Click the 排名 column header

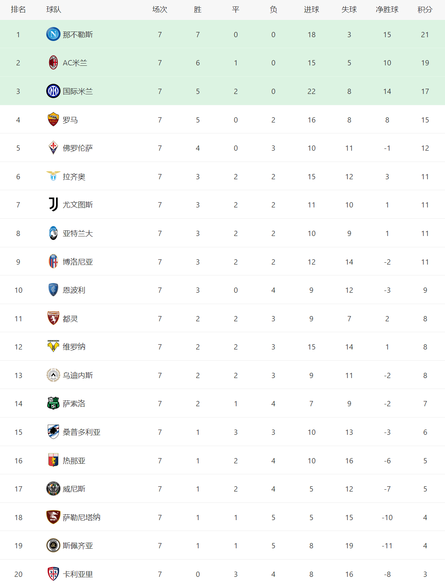(18, 10)
